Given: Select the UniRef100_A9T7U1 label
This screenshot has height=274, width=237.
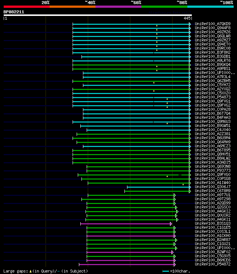Looking at the screenshot, I should click(x=213, y=195).
